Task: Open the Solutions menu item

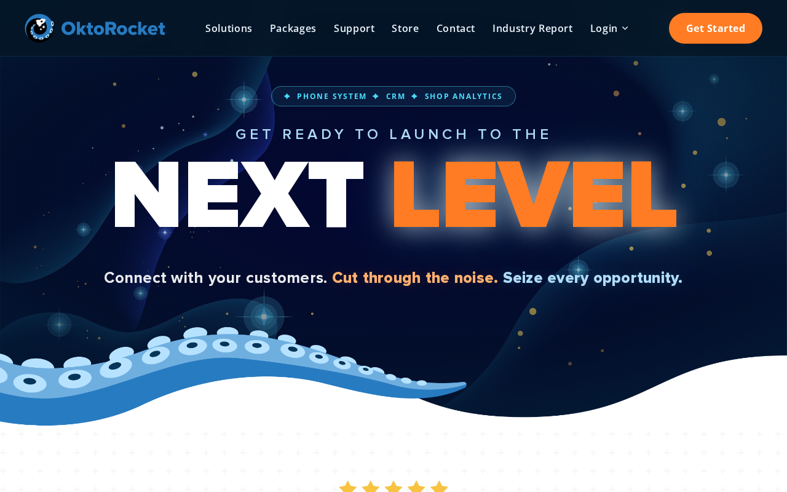Action: [229, 28]
